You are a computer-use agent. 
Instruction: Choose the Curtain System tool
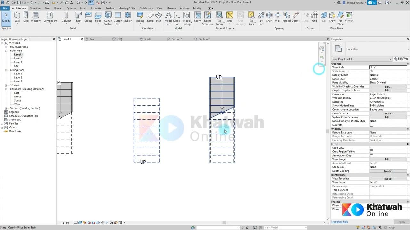pyautogui.click(x=108, y=19)
